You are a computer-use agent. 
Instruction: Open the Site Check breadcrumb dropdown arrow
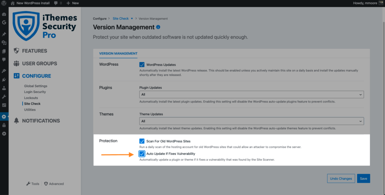tap(132, 18)
